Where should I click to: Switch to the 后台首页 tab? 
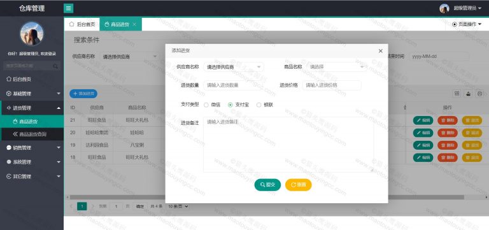82,24
